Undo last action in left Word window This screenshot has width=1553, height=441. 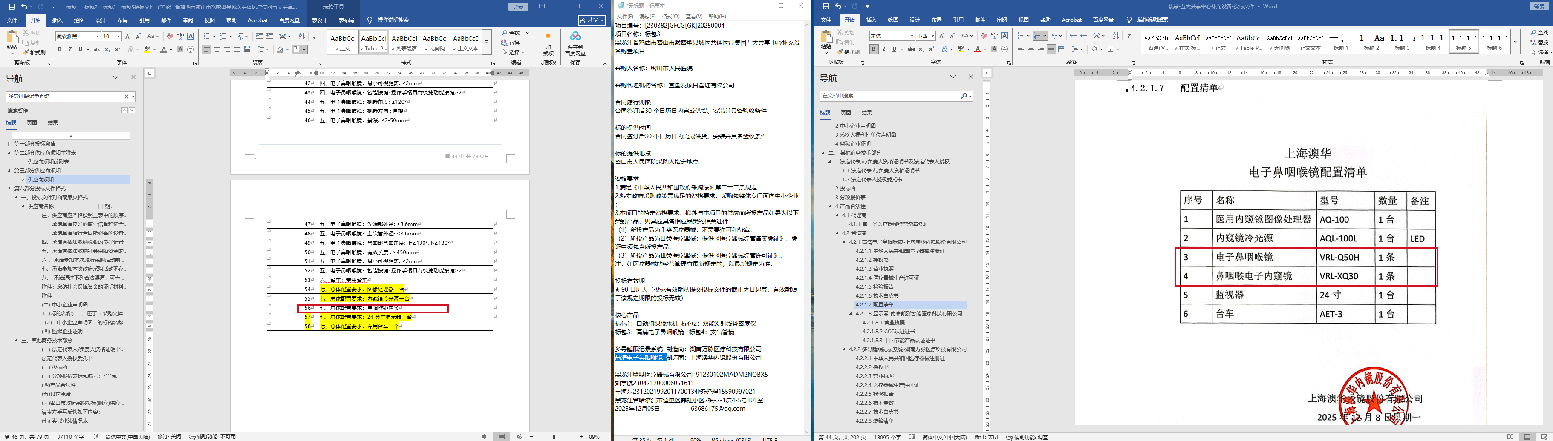tap(24, 7)
